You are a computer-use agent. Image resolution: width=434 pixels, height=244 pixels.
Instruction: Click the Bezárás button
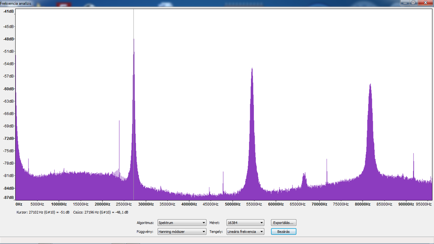coord(284,231)
